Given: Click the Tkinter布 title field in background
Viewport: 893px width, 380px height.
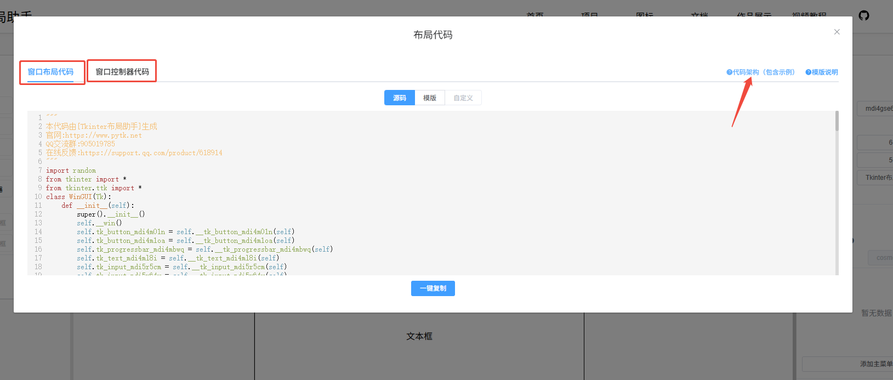Looking at the screenshot, I should 875,178.
